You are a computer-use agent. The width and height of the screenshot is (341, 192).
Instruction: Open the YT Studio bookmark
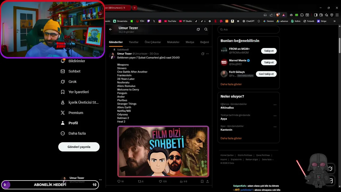coord(185,21)
